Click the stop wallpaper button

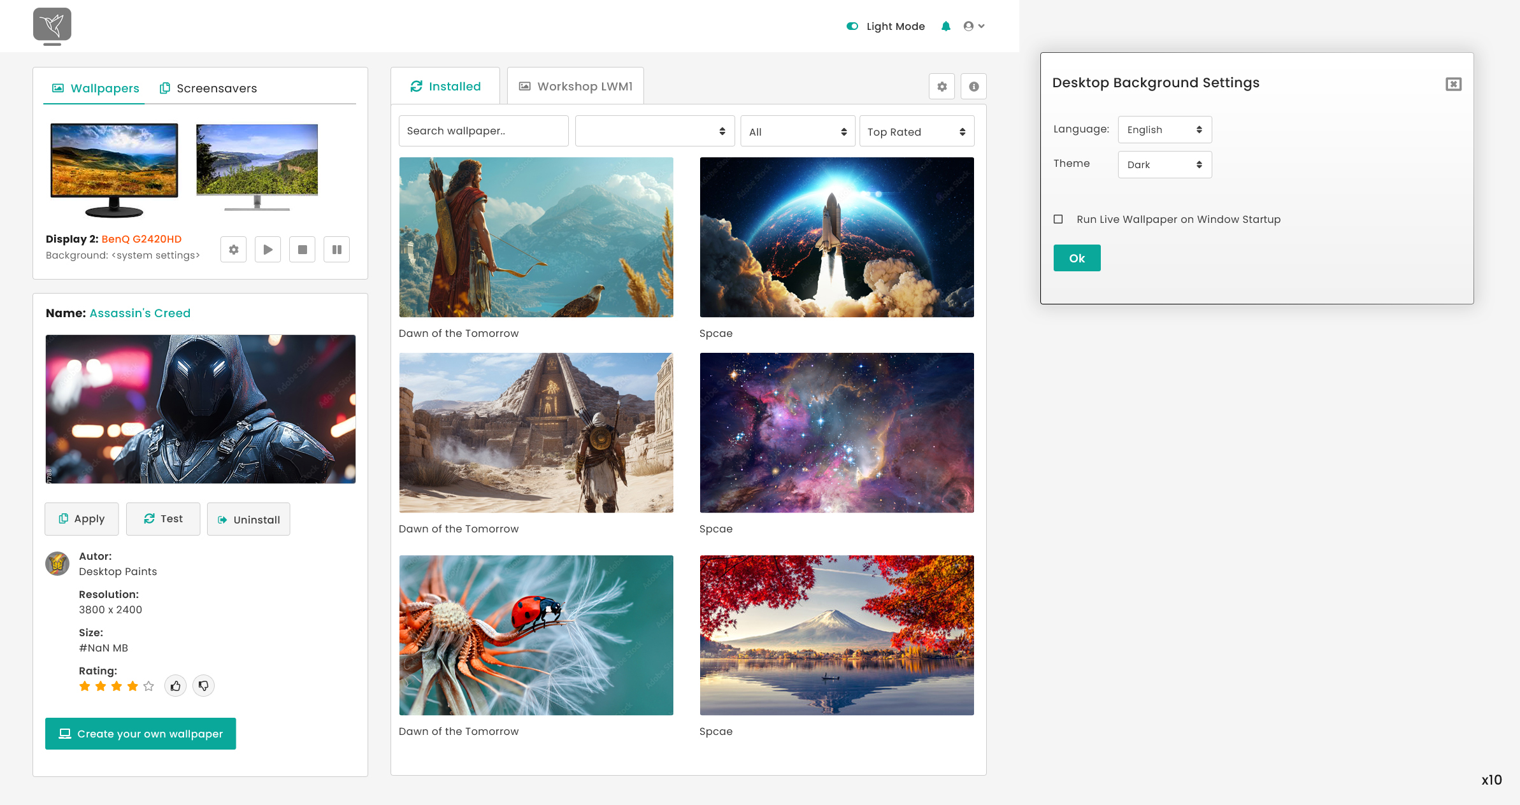(303, 250)
